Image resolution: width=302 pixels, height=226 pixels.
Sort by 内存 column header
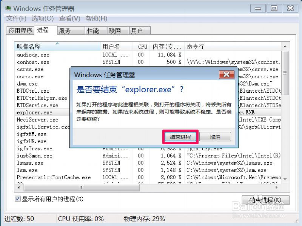[167, 46]
